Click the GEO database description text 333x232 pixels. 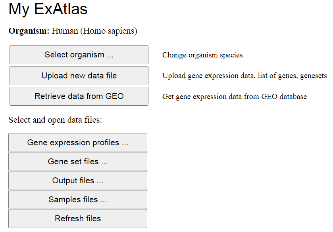234,97
